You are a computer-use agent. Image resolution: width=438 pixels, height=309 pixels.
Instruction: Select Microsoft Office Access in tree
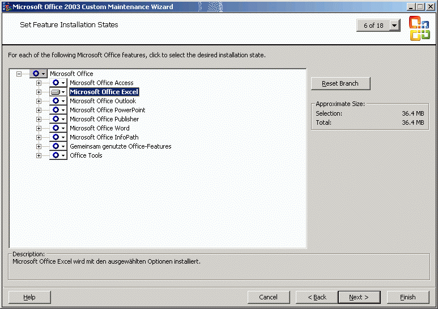pos(101,83)
